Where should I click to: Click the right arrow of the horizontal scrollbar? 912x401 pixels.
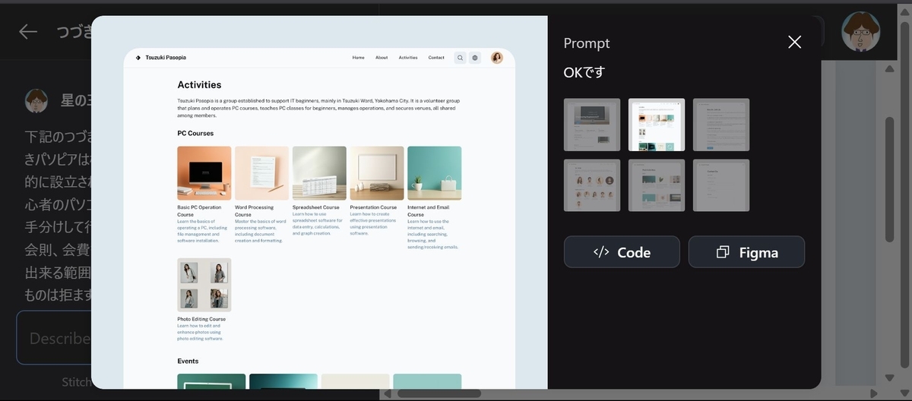click(874, 393)
